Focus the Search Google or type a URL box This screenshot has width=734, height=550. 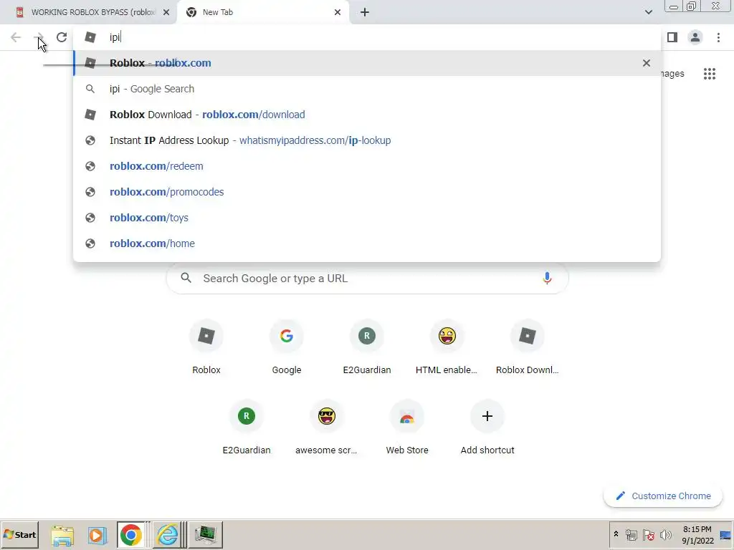tap(368, 279)
